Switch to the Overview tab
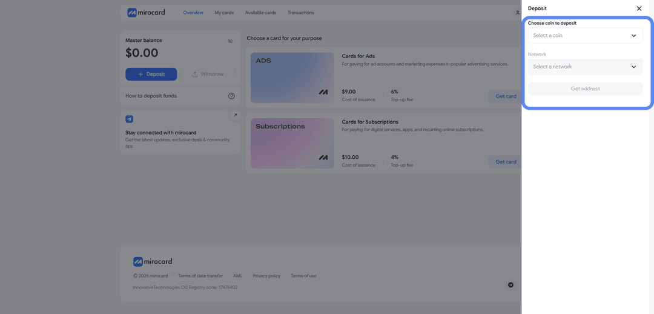The image size is (654, 314). pos(193,13)
